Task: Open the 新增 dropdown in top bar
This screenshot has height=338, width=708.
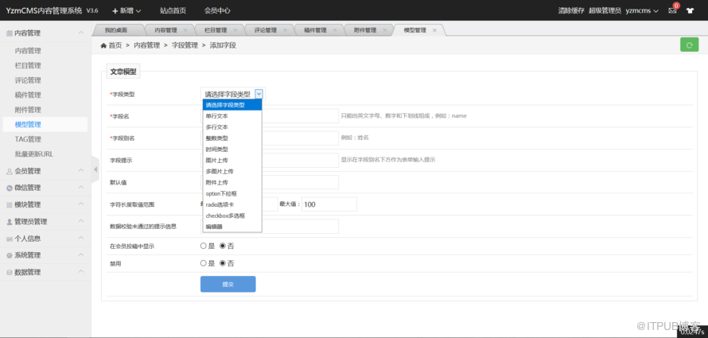Action: pos(126,10)
